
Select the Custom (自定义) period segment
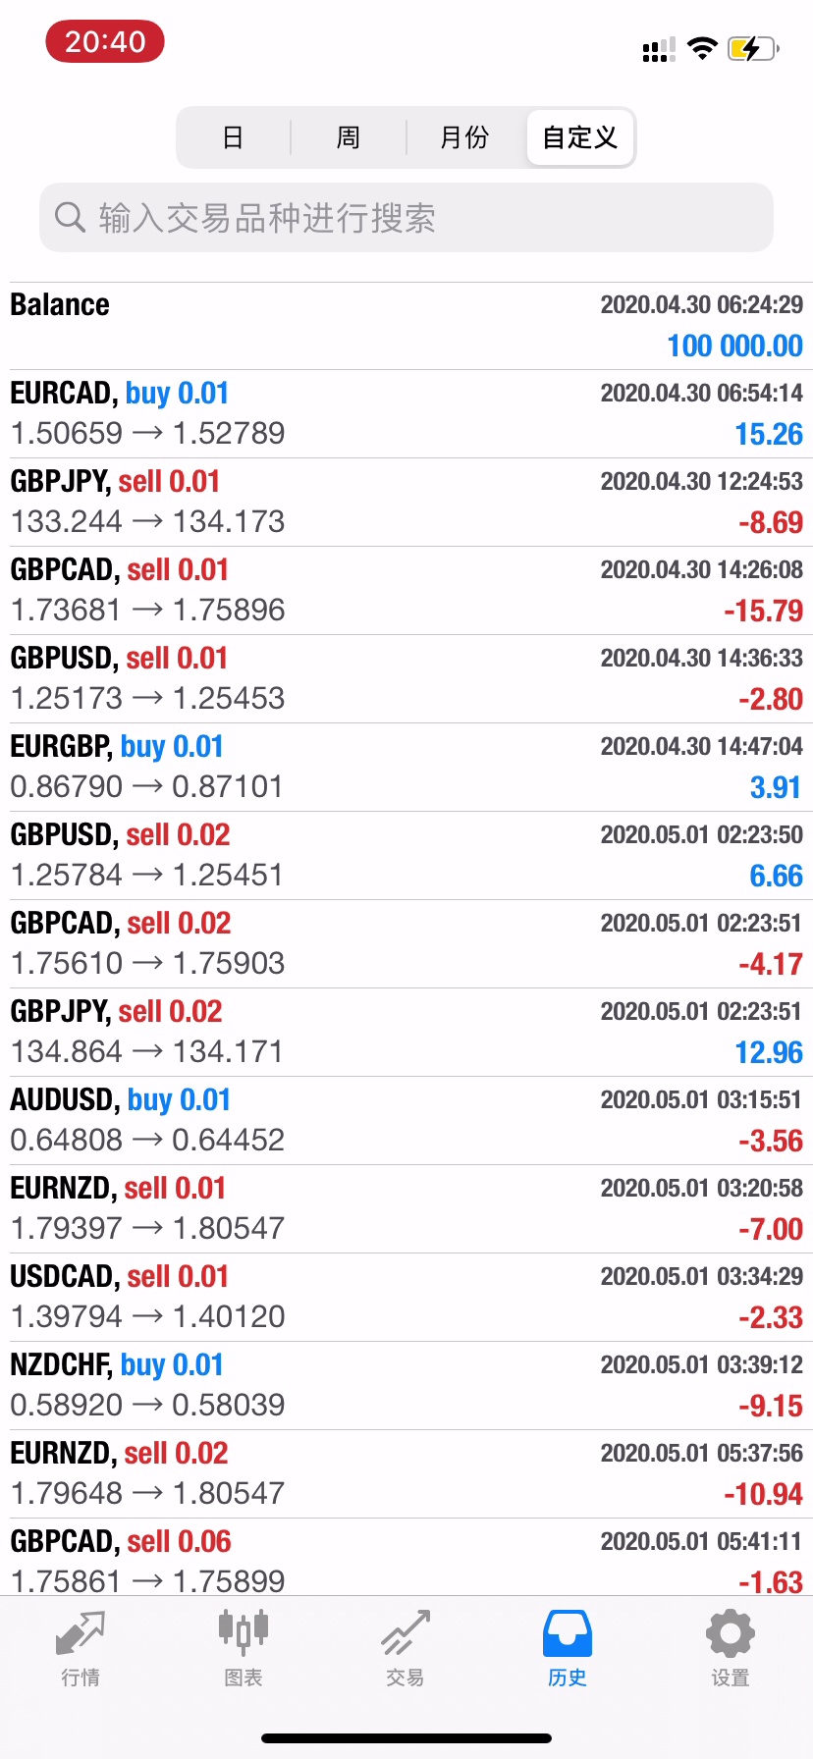(x=580, y=137)
